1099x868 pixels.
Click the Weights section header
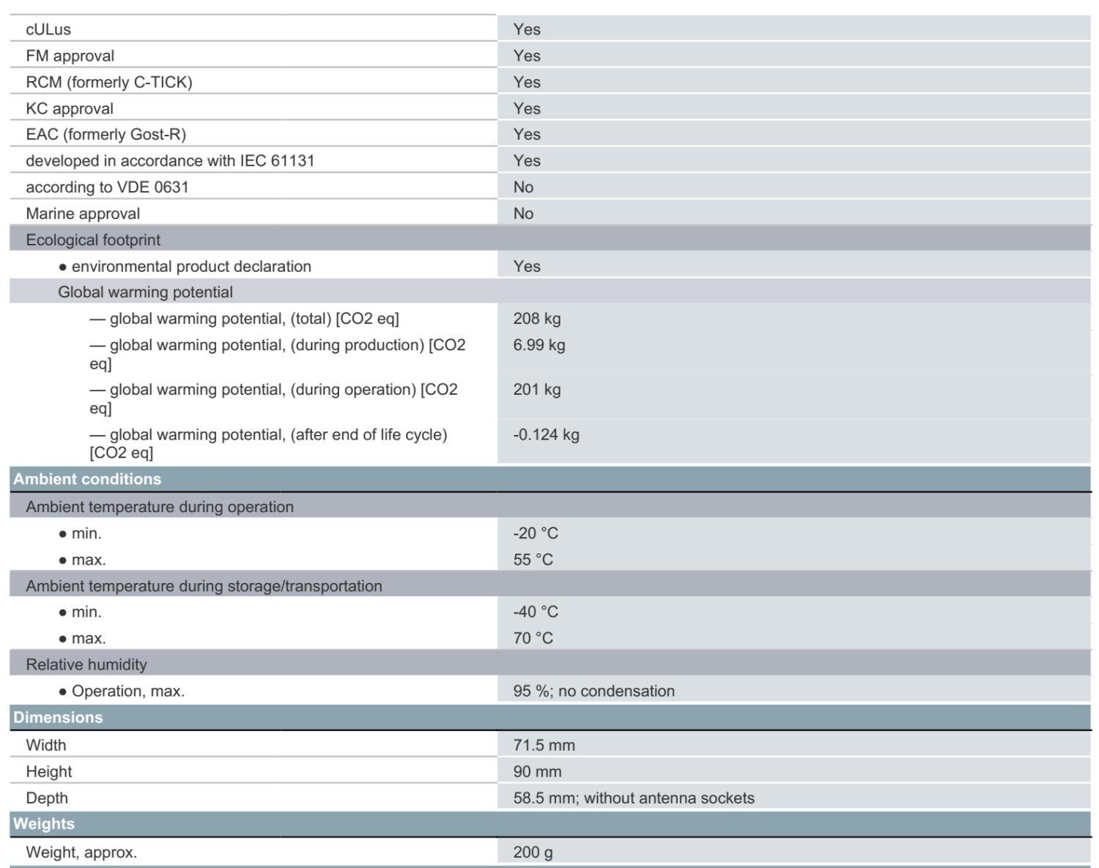click(44, 824)
